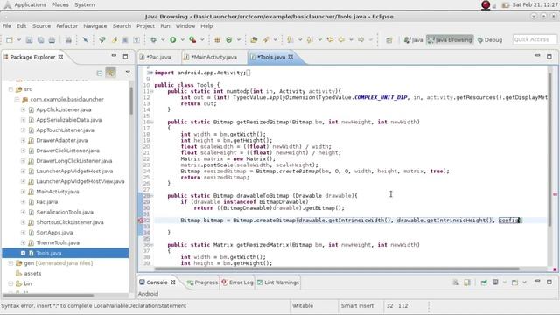The height and width of the screenshot is (315, 560).
Task: Click the Save All toolbar icon
Action: pos(41,40)
